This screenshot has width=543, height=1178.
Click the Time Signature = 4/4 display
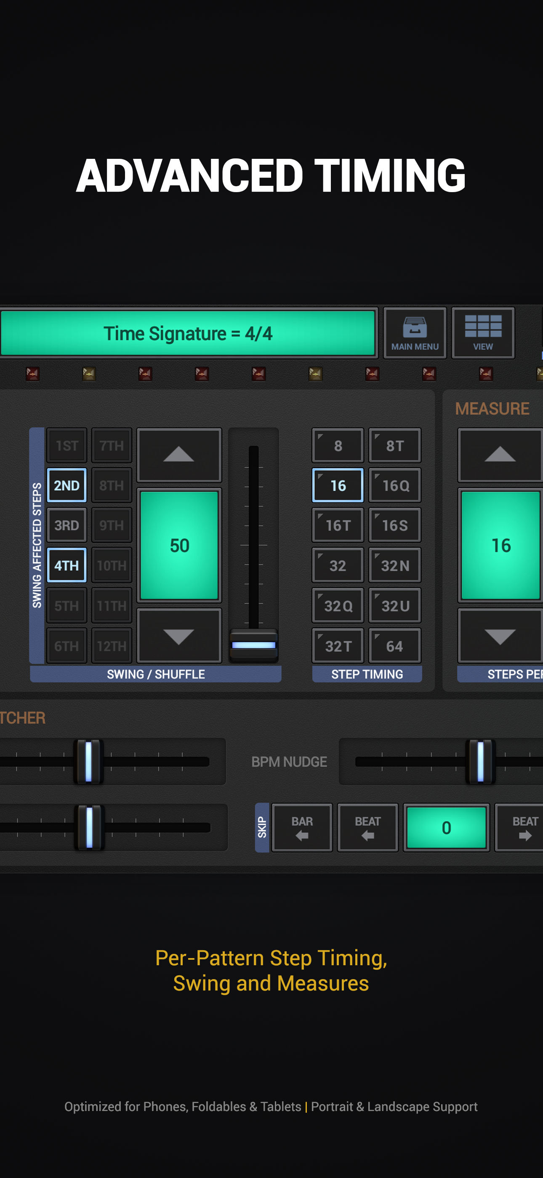[188, 333]
